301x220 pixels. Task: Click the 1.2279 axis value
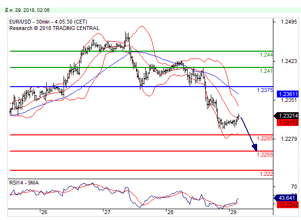[x=289, y=139]
